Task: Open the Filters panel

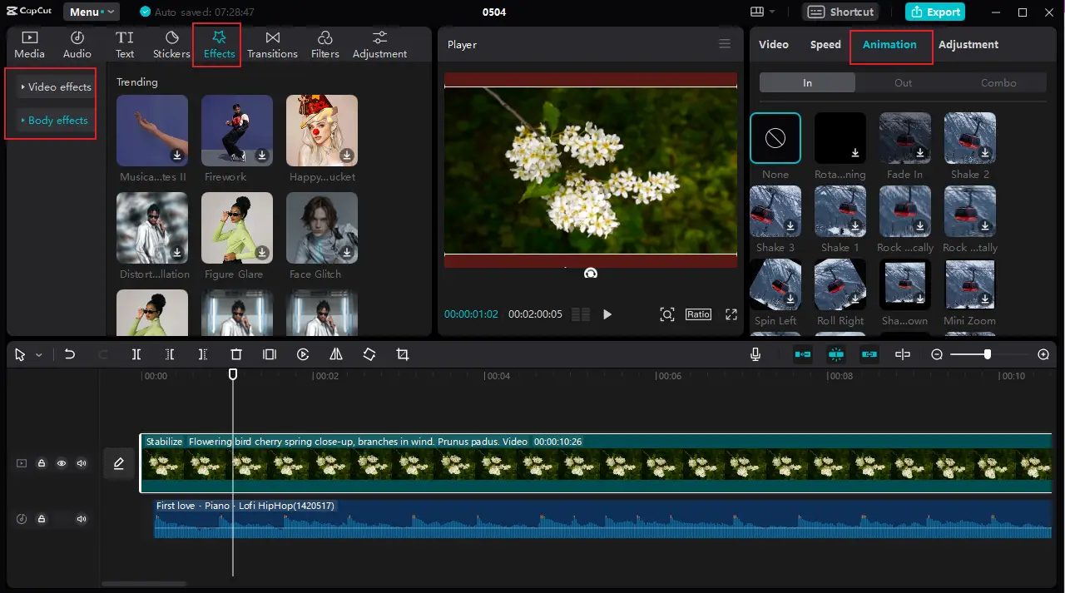Action: (325, 45)
